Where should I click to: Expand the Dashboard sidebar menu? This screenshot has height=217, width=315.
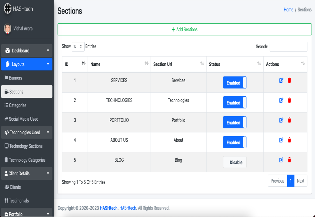tap(27, 51)
